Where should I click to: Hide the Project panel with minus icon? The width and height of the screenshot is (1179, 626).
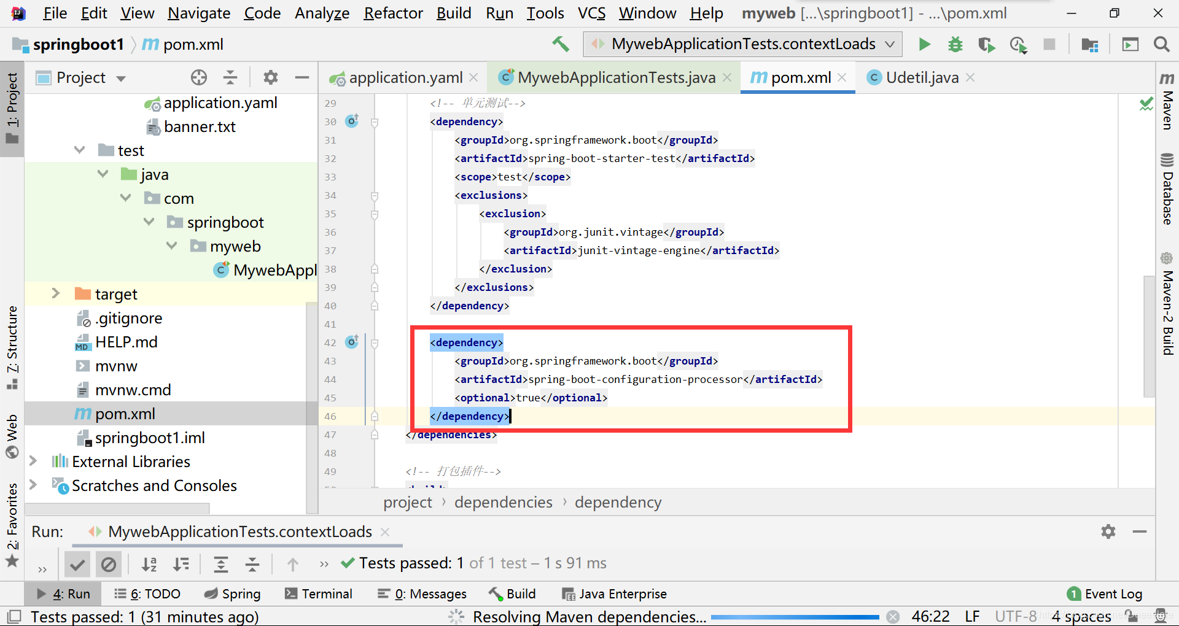[x=302, y=77]
